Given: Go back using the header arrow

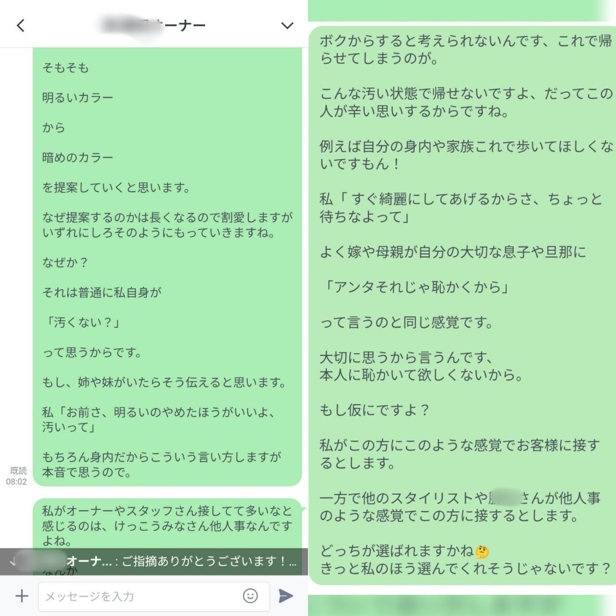Looking at the screenshot, I should coord(20,26).
